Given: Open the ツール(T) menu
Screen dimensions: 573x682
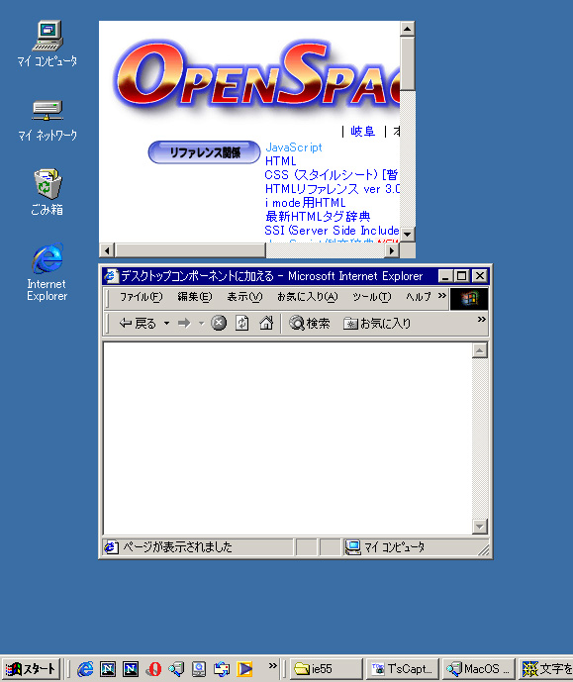Looking at the screenshot, I should (372, 297).
